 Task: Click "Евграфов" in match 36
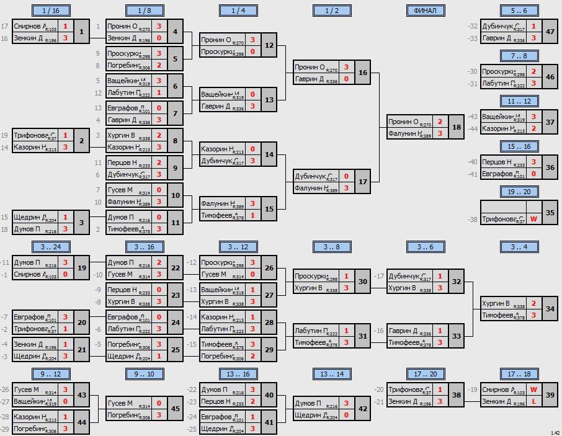[x=497, y=174]
